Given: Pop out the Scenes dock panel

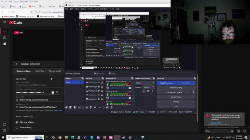Looking at the screenshot, I should click(82, 78).
